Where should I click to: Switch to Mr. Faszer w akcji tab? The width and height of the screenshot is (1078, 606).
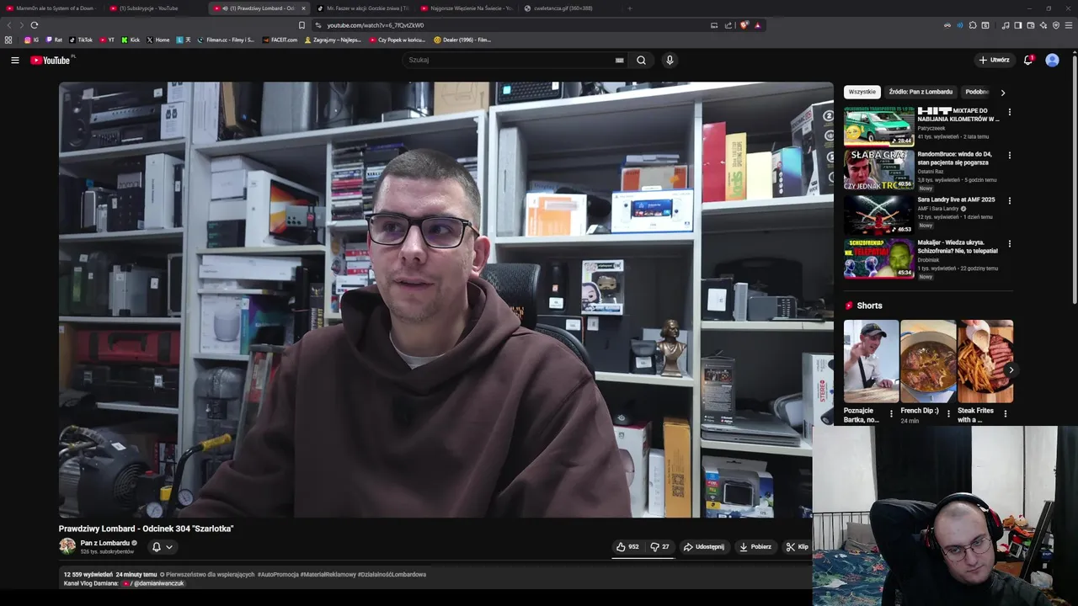pyautogui.click(x=362, y=8)
